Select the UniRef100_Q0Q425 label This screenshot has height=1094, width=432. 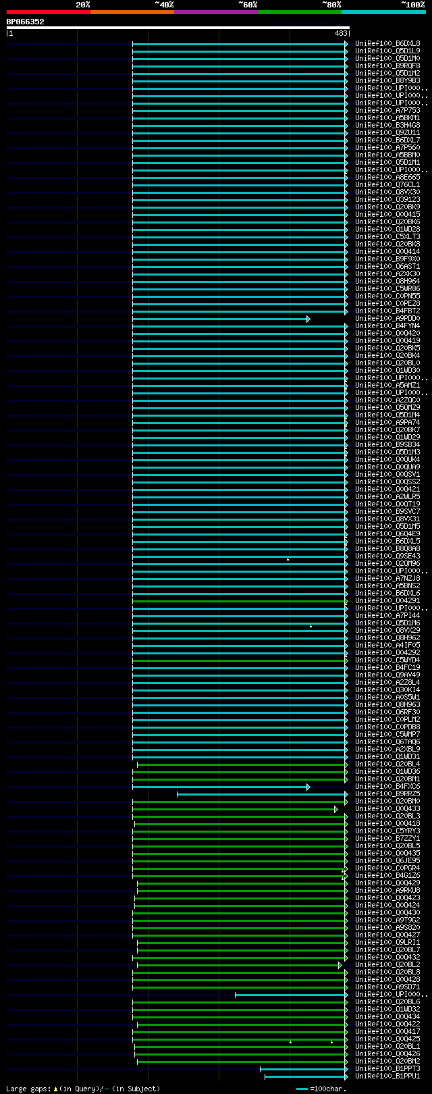pyautogui.click(x=387, y=1039)
